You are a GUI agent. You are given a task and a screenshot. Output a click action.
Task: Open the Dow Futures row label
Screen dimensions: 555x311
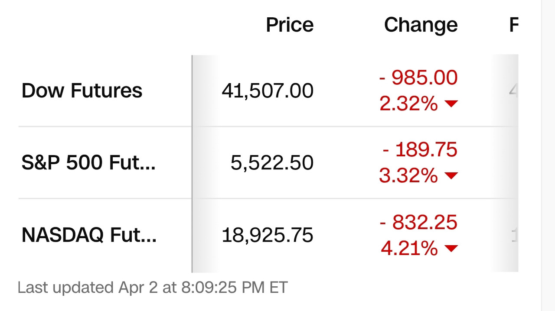click(82, 91)
